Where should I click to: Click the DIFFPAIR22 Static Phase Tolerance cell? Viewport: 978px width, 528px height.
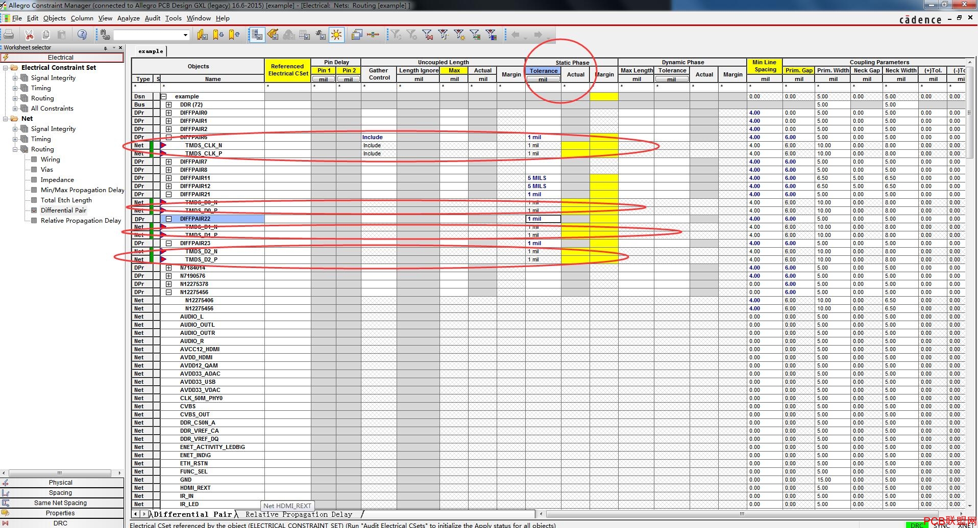click(x=543, y=219)
